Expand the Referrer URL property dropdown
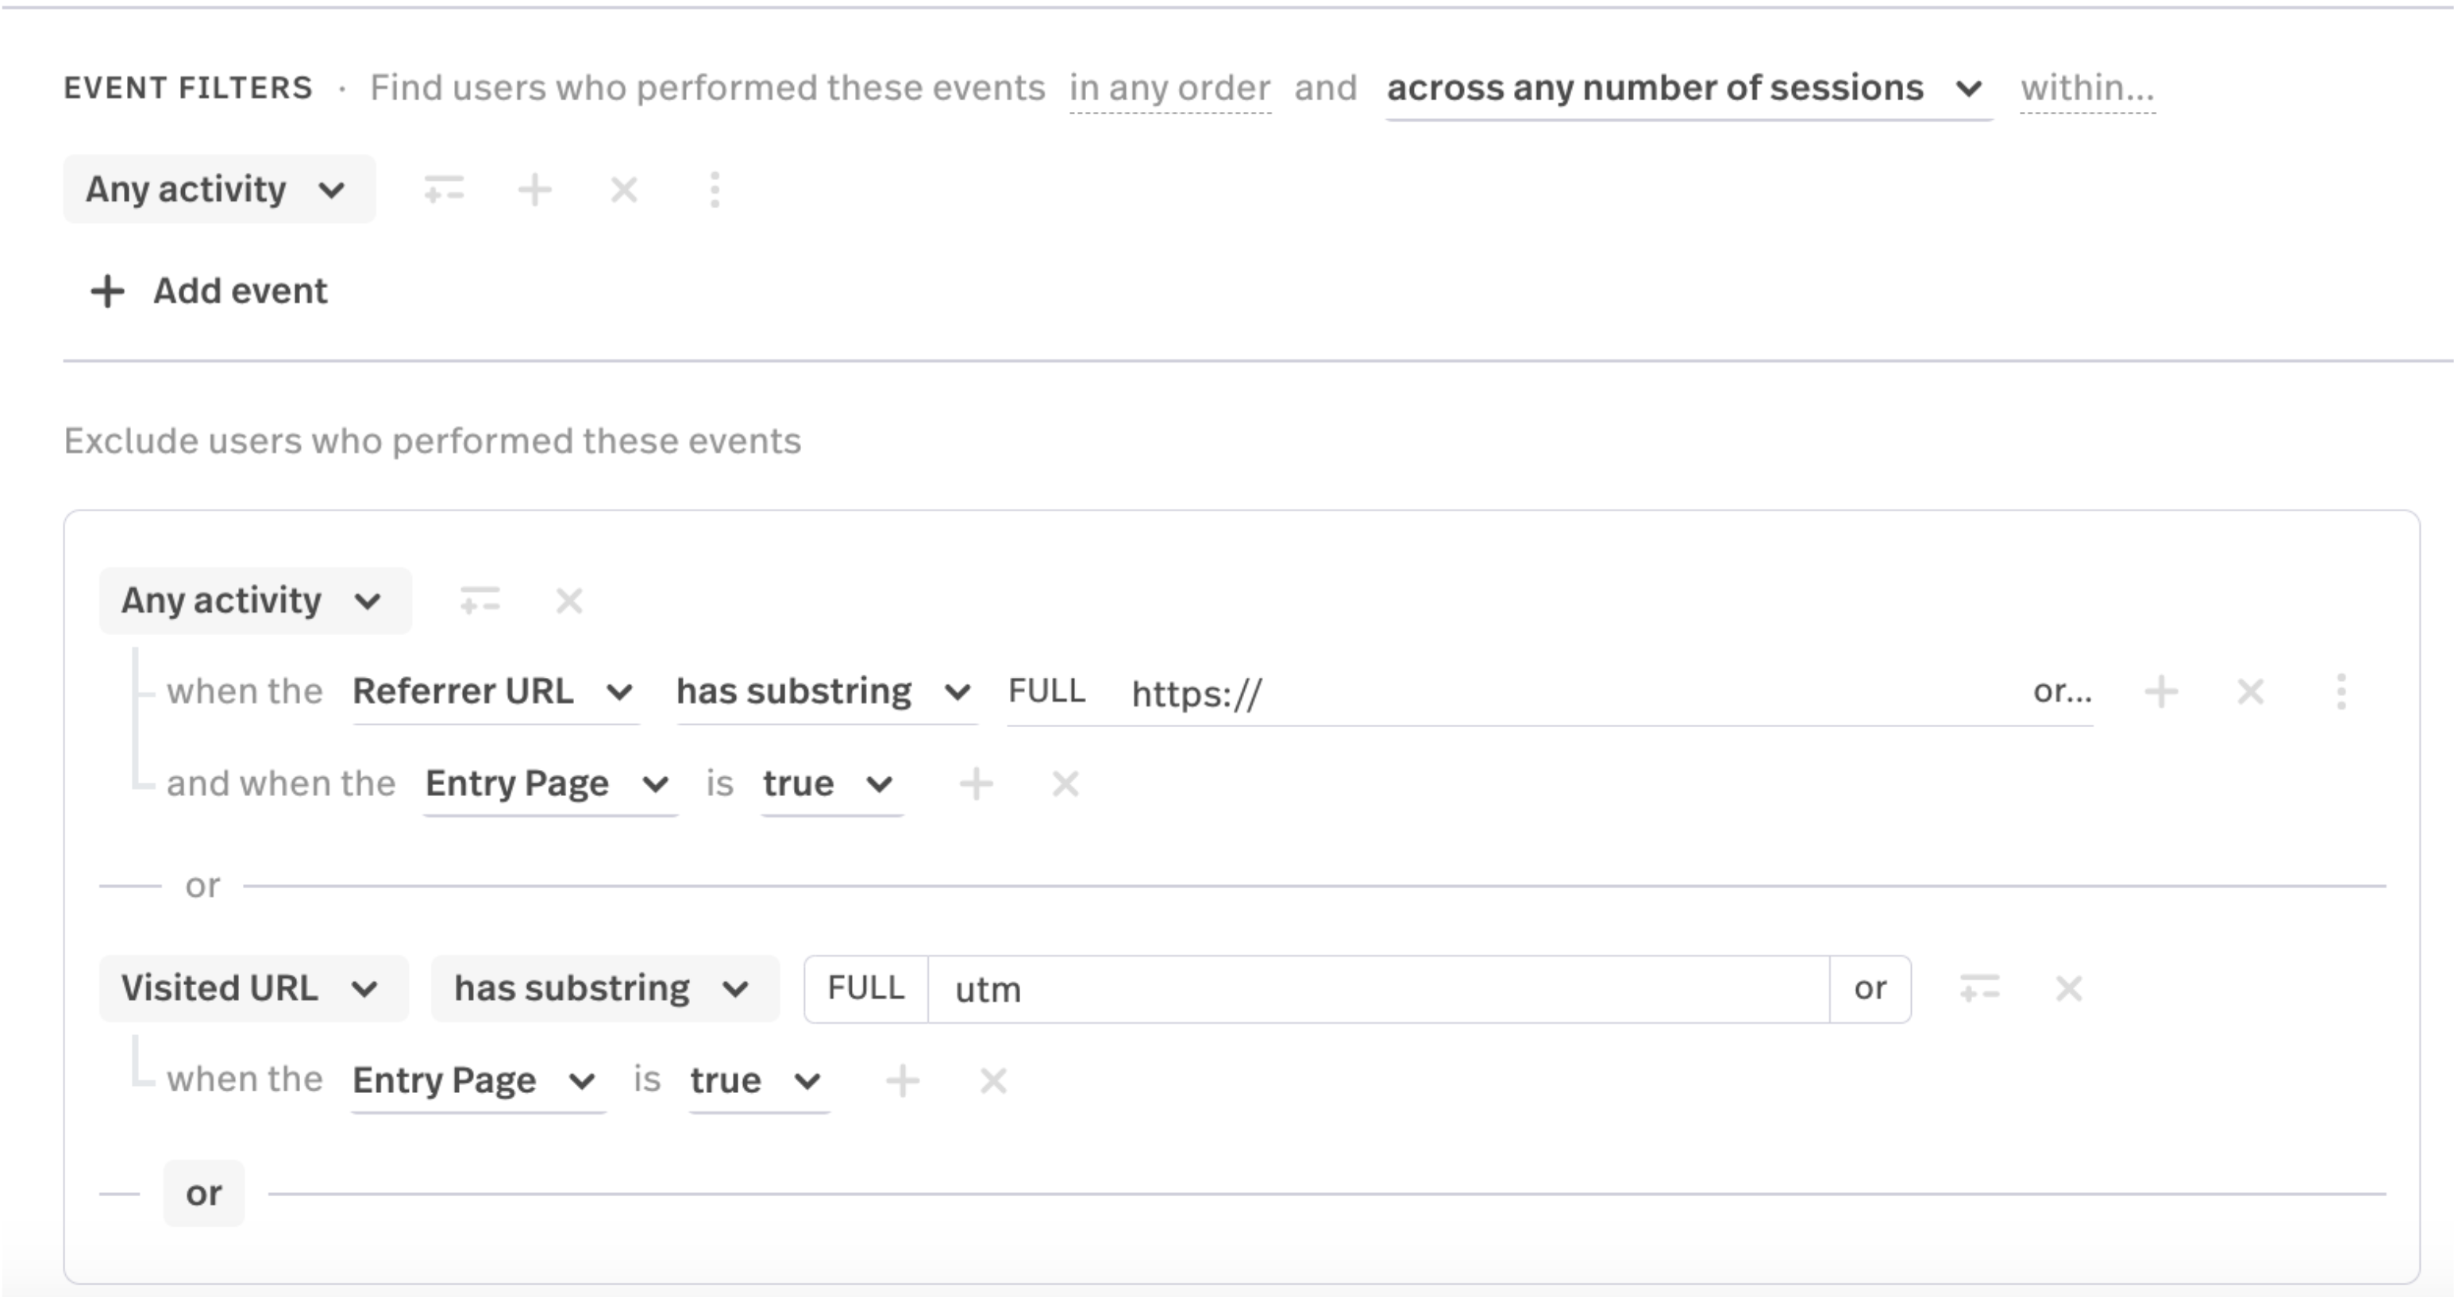 pos(493,691)
